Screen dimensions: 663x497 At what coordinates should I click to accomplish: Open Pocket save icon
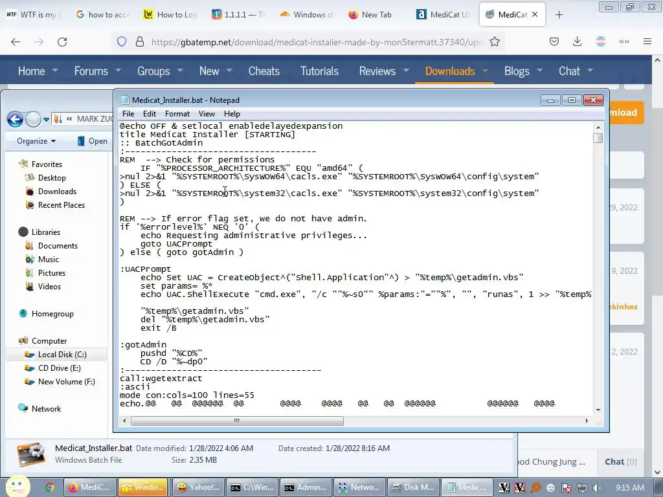554,41
